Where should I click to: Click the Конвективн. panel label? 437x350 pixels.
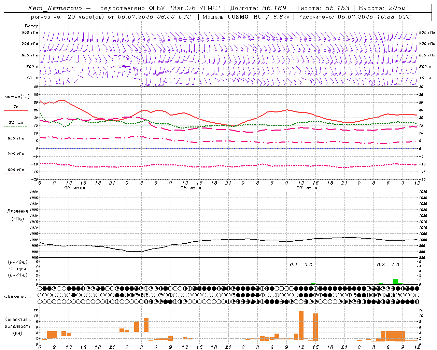pyautogui.click(x=17, y=320)
